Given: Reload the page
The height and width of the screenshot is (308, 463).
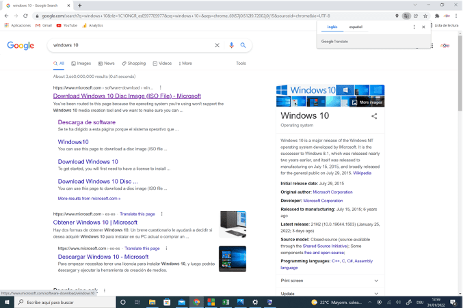Looking at the screenshot, I should click(25, 16).
